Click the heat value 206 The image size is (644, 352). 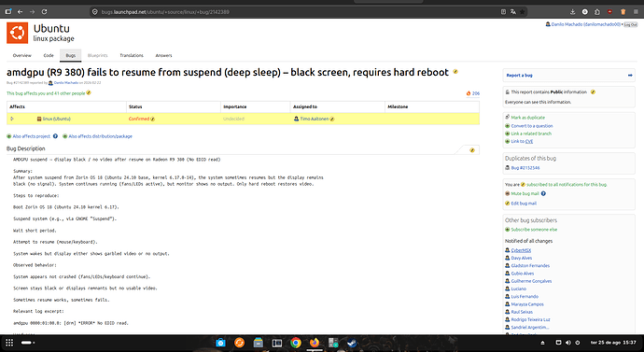[x=476, y=93]
